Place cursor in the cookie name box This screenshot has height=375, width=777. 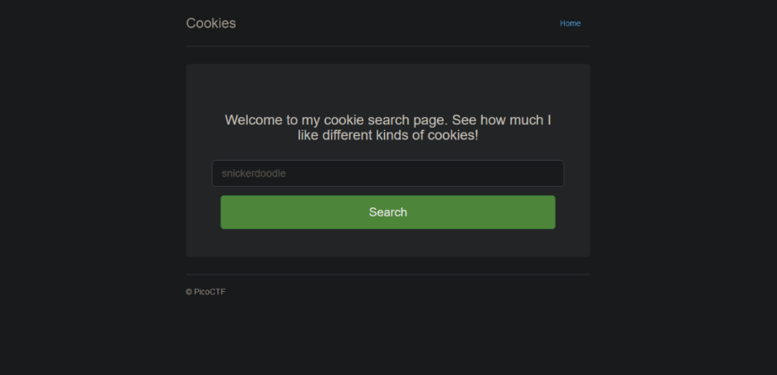(387, 173)
